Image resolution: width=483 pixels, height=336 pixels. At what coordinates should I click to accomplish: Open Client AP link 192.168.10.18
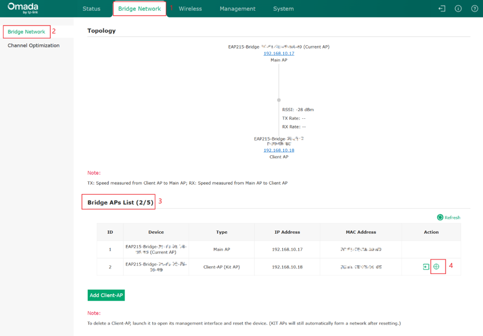click(279, 150)
